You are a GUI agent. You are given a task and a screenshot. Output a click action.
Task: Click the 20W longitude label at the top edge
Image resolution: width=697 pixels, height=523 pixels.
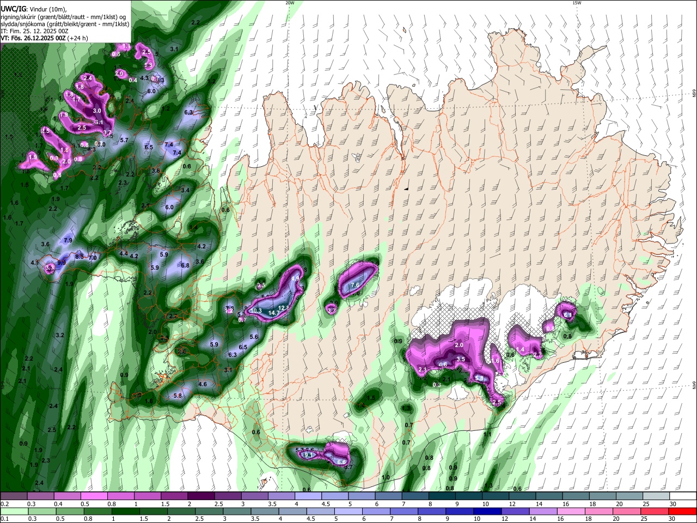[x=290, y=3]
